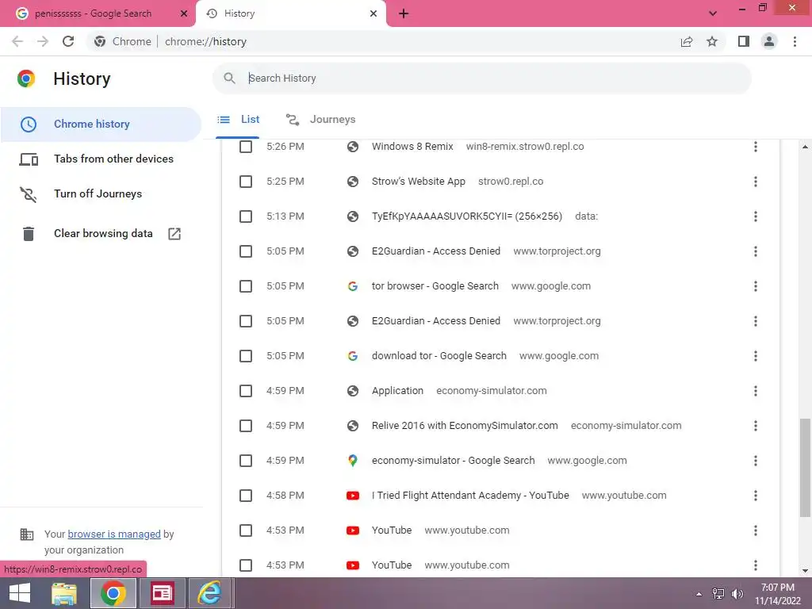
Task: Tick checkbox for tor browser Google Search
Action: 246,286
